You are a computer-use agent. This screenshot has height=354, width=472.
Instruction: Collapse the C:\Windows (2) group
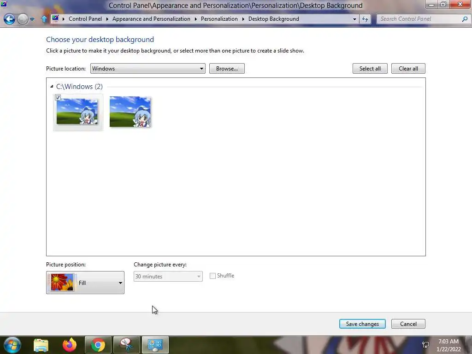[x=52, y=86]
